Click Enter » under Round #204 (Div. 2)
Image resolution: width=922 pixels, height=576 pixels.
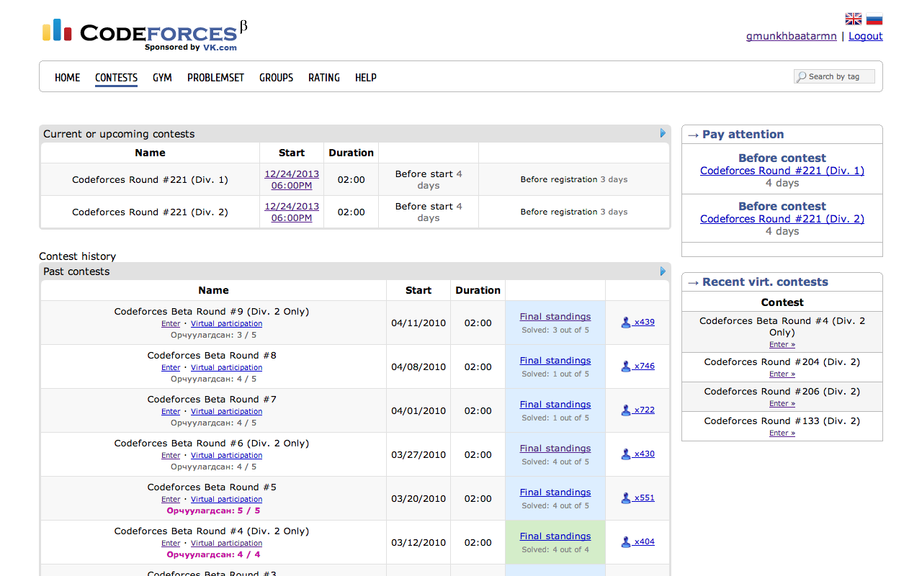tap(782, 374)
